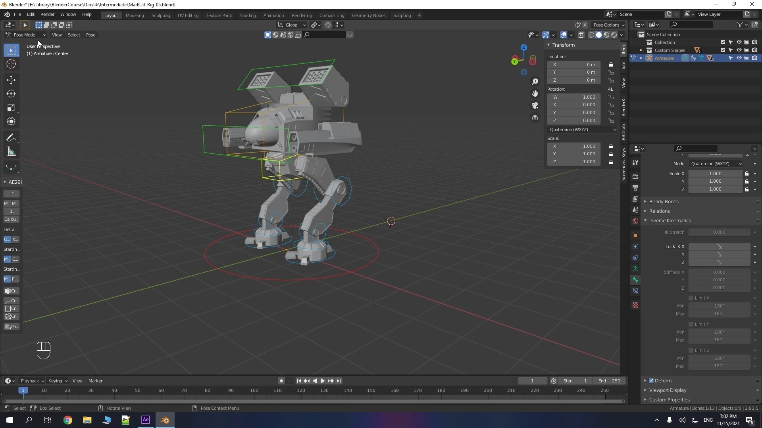Image resolution: width=762 pixels, height=428 pixels.
Task: Activate the 3D Cursor tool
Action: click(11, 64)
